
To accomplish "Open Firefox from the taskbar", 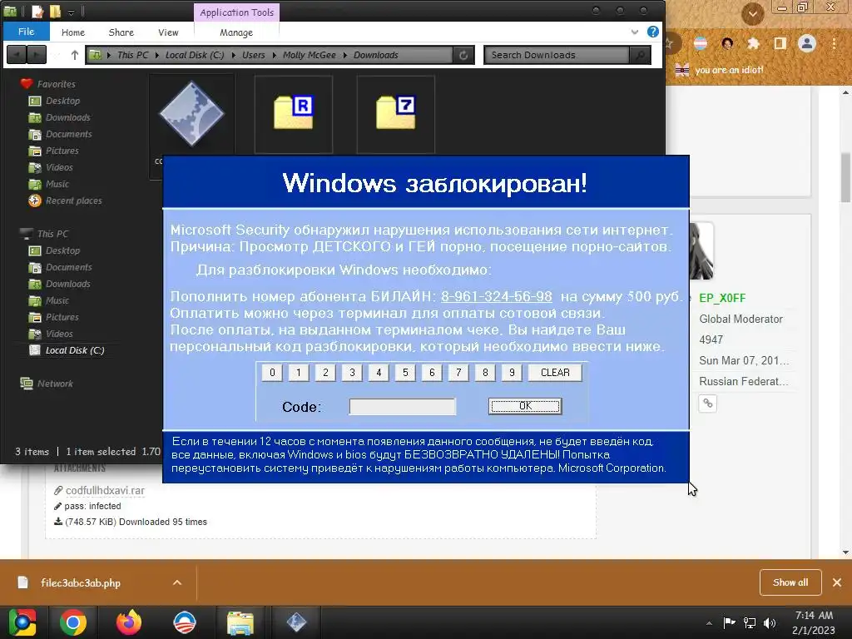I will [x=129, y=622].
